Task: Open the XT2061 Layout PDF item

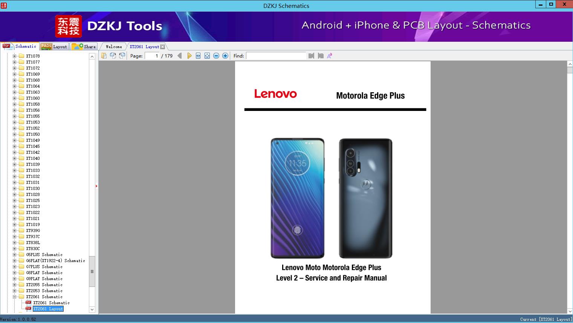Action: click(48, 309)
